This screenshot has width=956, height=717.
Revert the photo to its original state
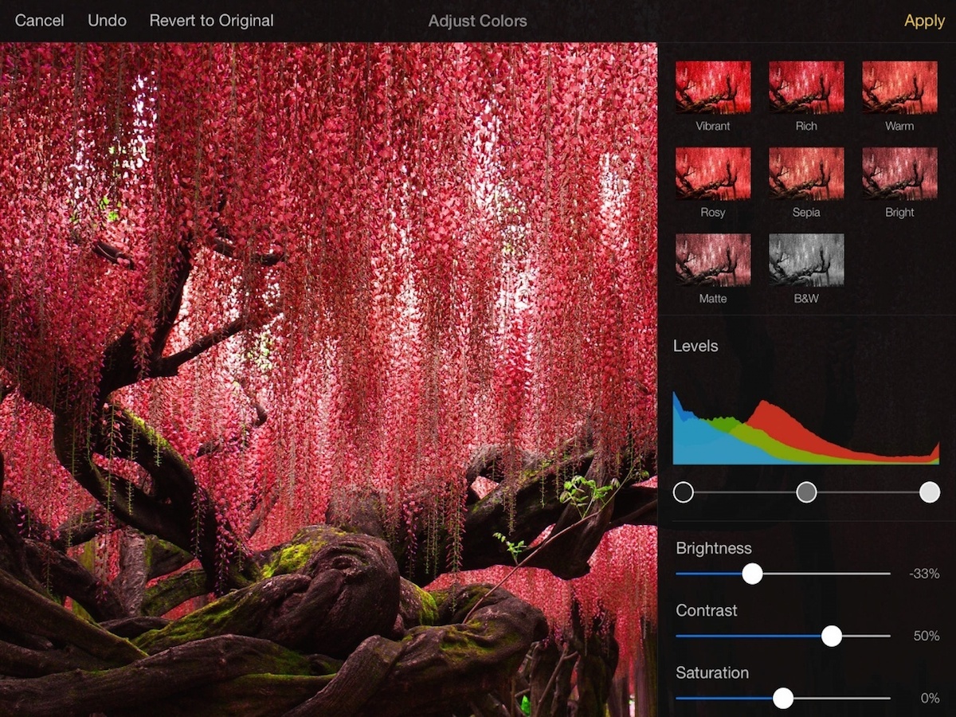click(211, 21)
